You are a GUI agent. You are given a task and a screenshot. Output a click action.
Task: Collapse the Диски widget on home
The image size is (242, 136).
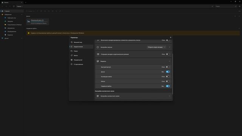(239, 16)
